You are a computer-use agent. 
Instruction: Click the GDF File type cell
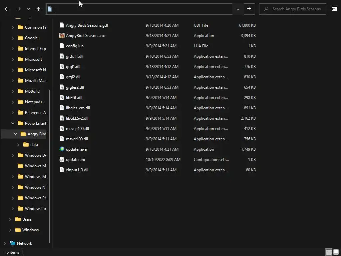click(201, 25)
